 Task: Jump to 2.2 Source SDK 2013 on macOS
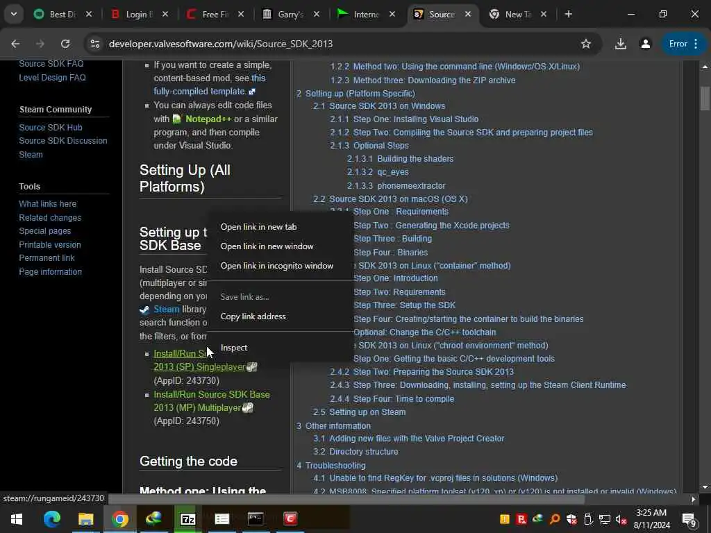pyautogui.click(x=390, y=199)
